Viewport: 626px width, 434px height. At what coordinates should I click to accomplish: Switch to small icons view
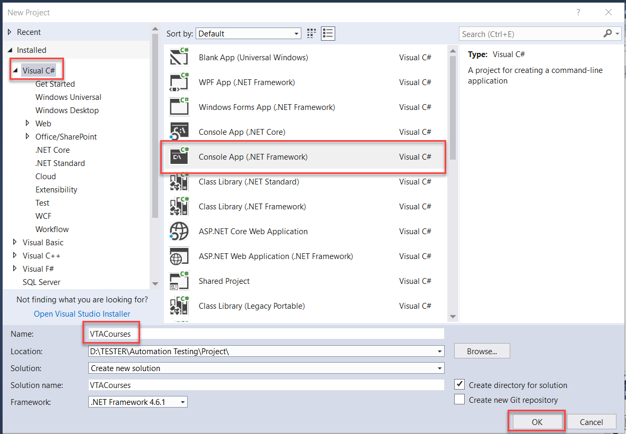(311, 33)
